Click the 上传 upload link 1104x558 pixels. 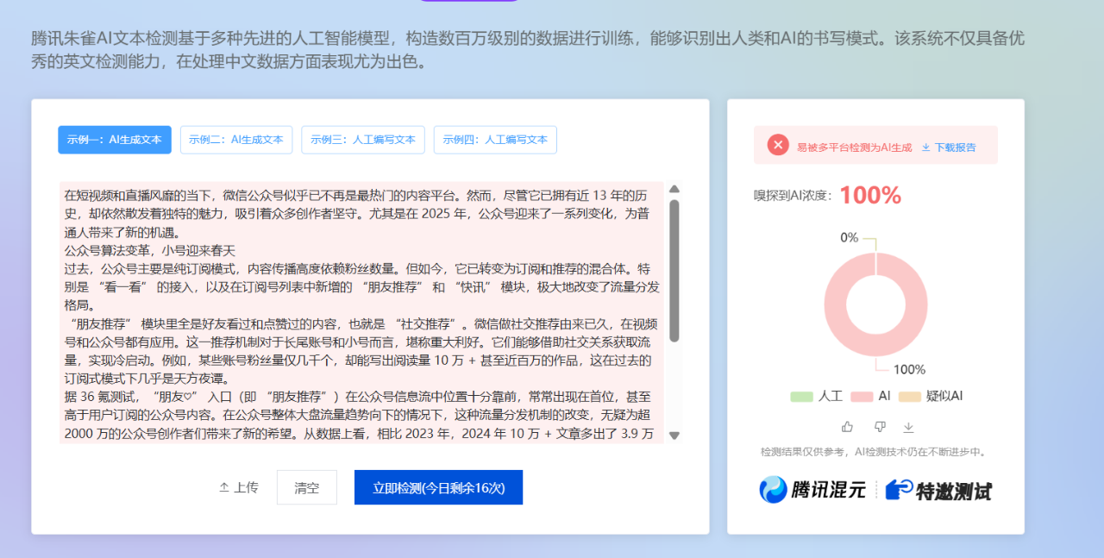pyautogui.click(x=239, y=488)
